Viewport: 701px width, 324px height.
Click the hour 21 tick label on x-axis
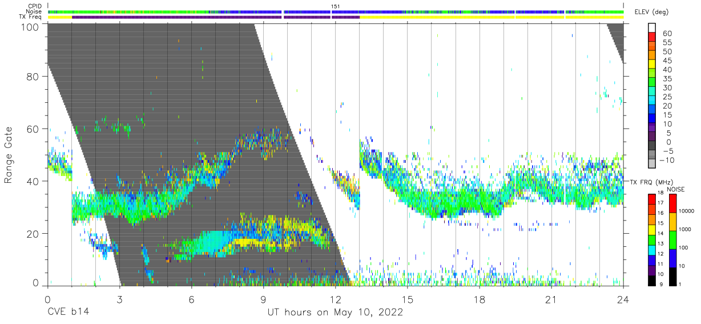pyautogui.click(x=551, y=299)
